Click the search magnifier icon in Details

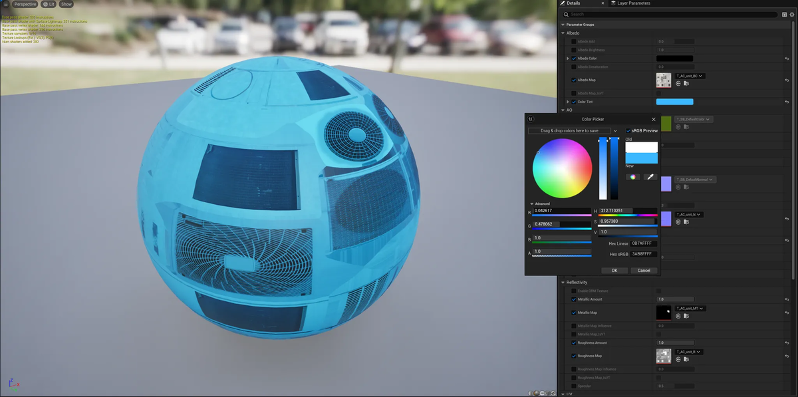point(566,14)
